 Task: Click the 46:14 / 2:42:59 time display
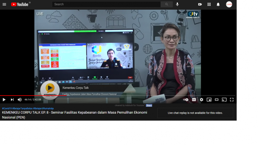tap(33, 100)
